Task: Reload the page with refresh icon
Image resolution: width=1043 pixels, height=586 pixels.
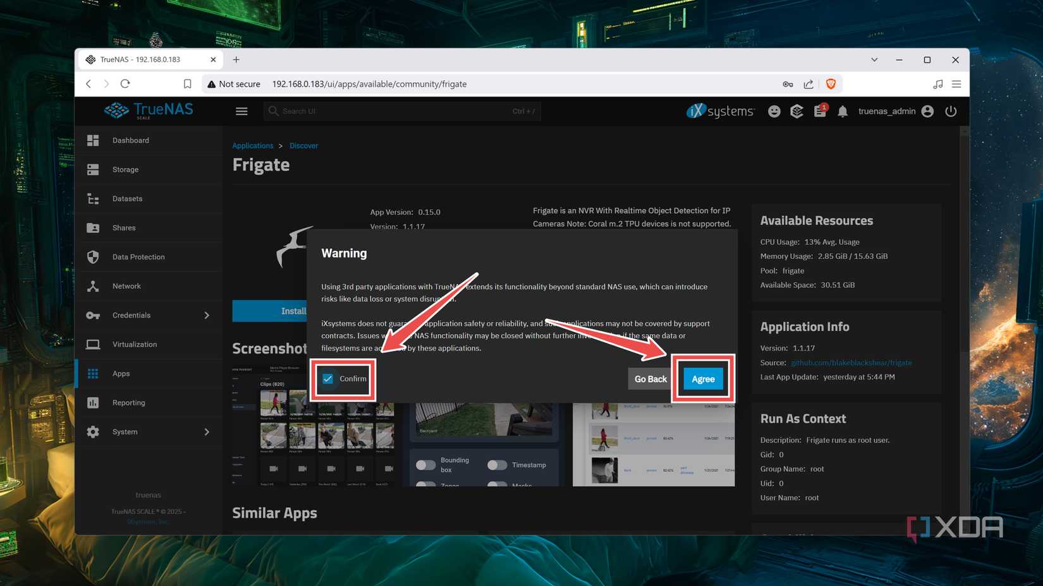Action: coord(125,84)
